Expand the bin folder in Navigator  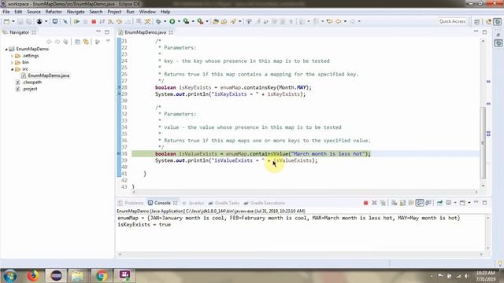[13, 63]
